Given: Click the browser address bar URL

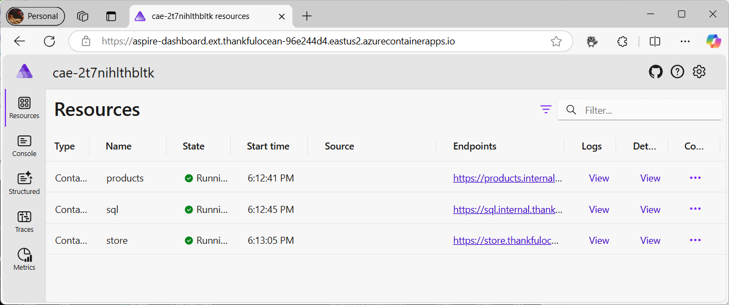Looking at the screenshot, I should click(x=278, y=41).
